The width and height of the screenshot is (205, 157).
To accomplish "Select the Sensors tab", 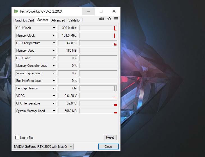I will coord(43,20).
